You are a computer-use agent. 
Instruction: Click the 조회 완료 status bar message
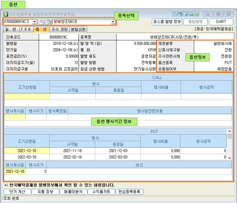[11, 198]
